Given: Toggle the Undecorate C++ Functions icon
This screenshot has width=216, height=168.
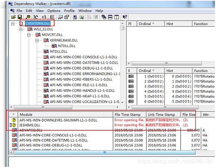Looking at the screenshot, I should (x=52, y=17).
